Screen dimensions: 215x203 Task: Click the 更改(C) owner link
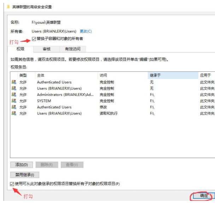(86, 31)
